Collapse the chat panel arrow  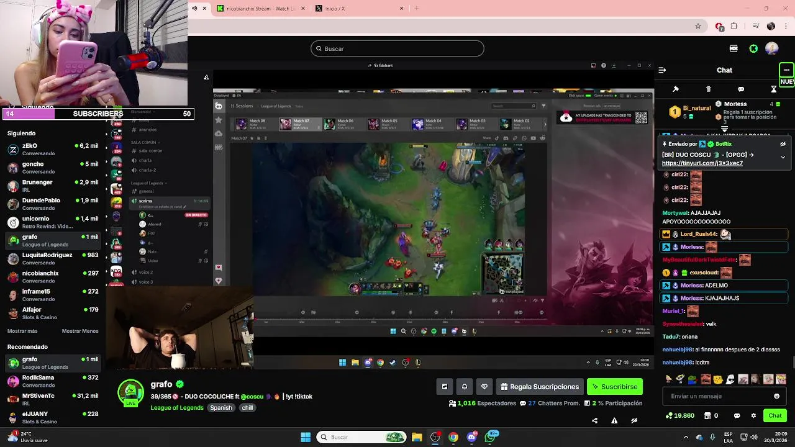coord(662,70)
